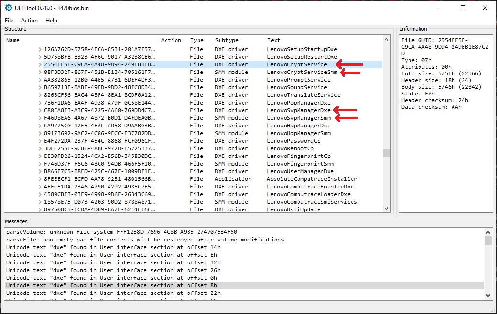Click the UEFITool app icon in title bar
497x314 pixels.
[9, 8]
